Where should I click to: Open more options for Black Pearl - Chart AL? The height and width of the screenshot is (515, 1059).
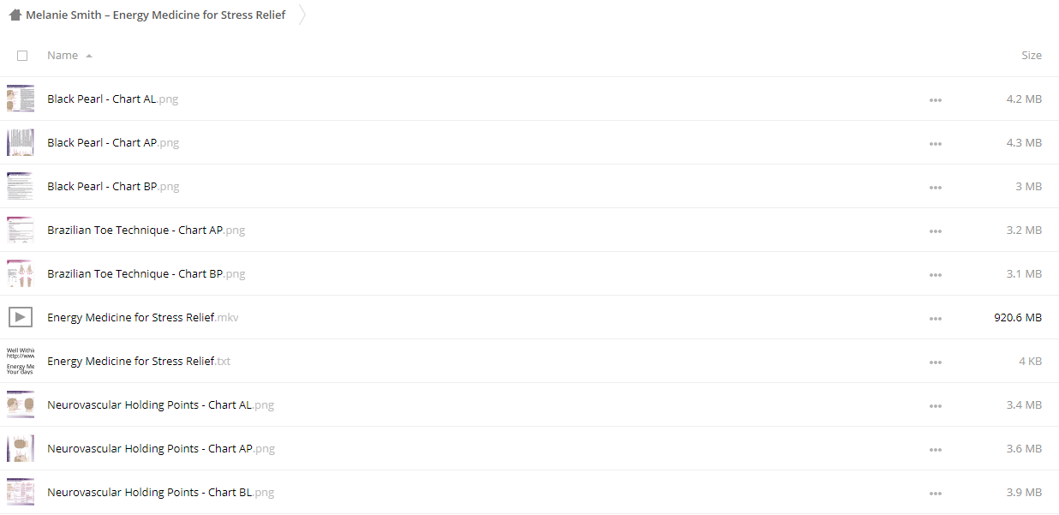(936, 100)
